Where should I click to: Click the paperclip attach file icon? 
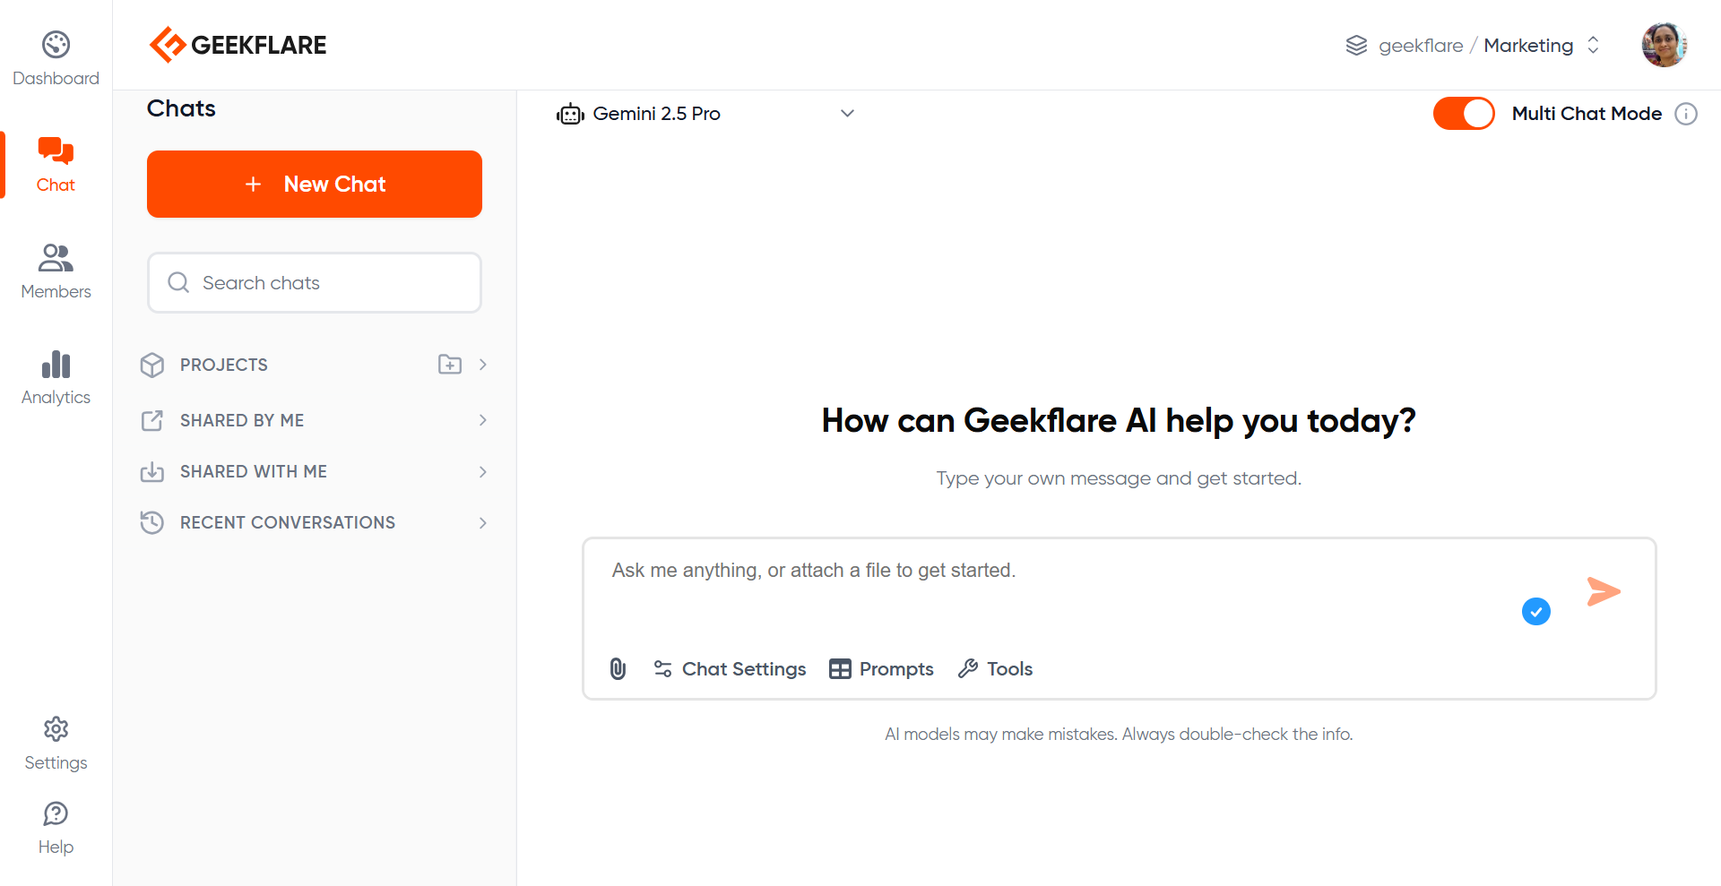point(618,668)
